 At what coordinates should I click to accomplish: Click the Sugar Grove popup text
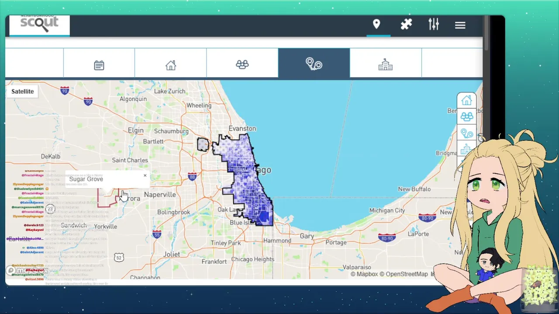86,179
